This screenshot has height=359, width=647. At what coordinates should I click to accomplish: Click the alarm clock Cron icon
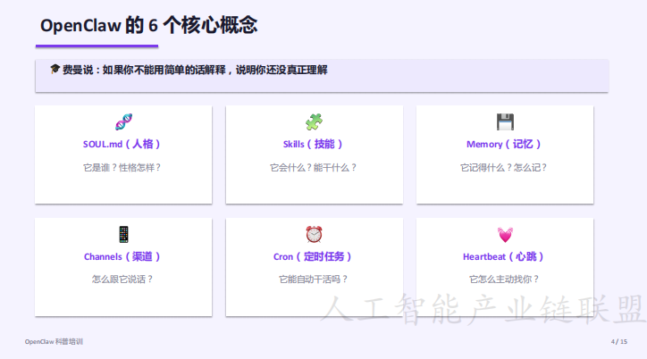(x=314, y=234)
